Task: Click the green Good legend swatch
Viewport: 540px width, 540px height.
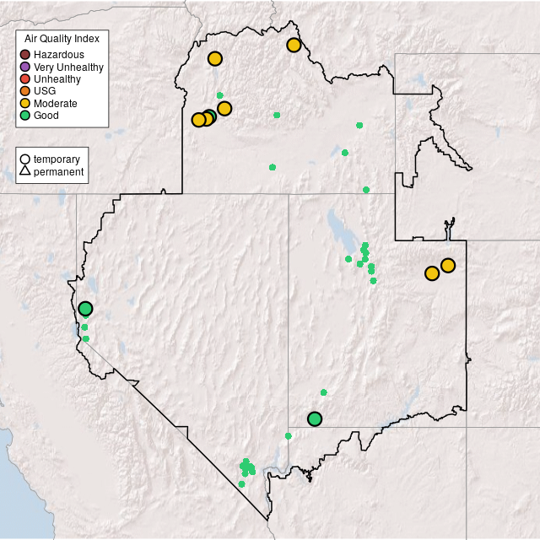Action: coord(25,115)
